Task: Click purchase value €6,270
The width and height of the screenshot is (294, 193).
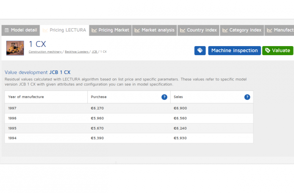Action: tap(97, 108)
